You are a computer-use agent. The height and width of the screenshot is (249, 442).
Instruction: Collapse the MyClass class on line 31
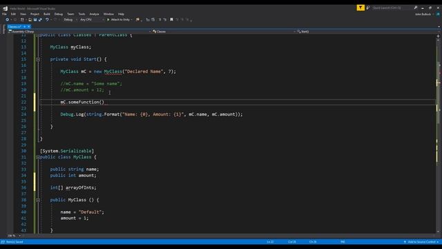click(38, 157)
